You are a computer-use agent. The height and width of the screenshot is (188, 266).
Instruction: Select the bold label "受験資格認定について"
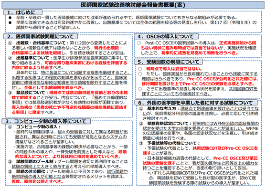pyautogui.click(x=168, y=124)
